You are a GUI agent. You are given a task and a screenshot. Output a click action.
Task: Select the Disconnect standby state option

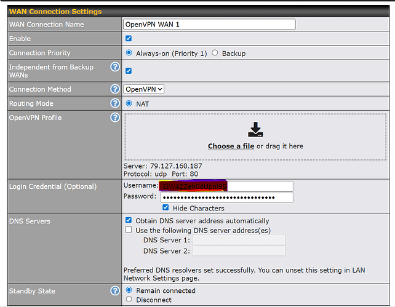(x=129, y=300)
